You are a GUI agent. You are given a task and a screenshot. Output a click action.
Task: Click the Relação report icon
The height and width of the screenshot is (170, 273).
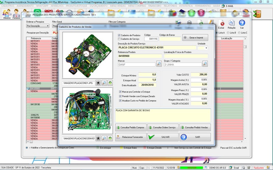(x=232, y=23)
